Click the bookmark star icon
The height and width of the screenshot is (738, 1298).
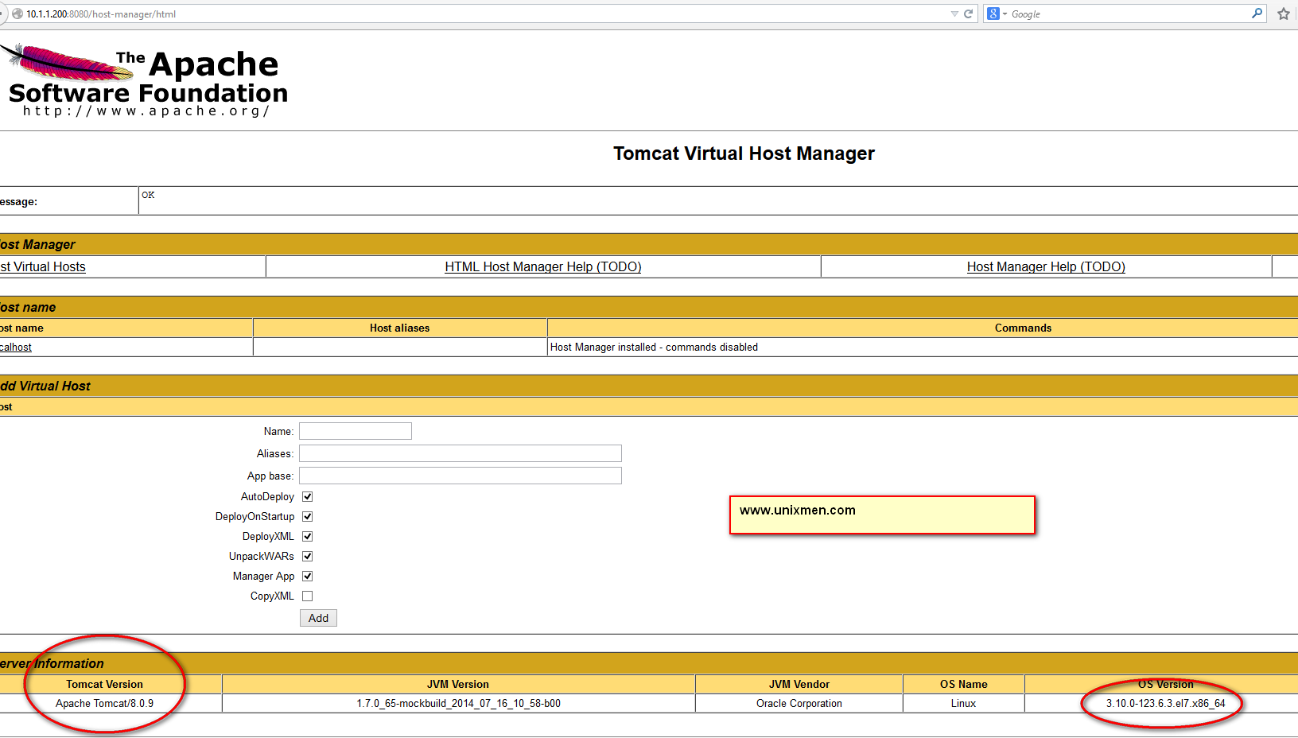tap(1284, 14)
